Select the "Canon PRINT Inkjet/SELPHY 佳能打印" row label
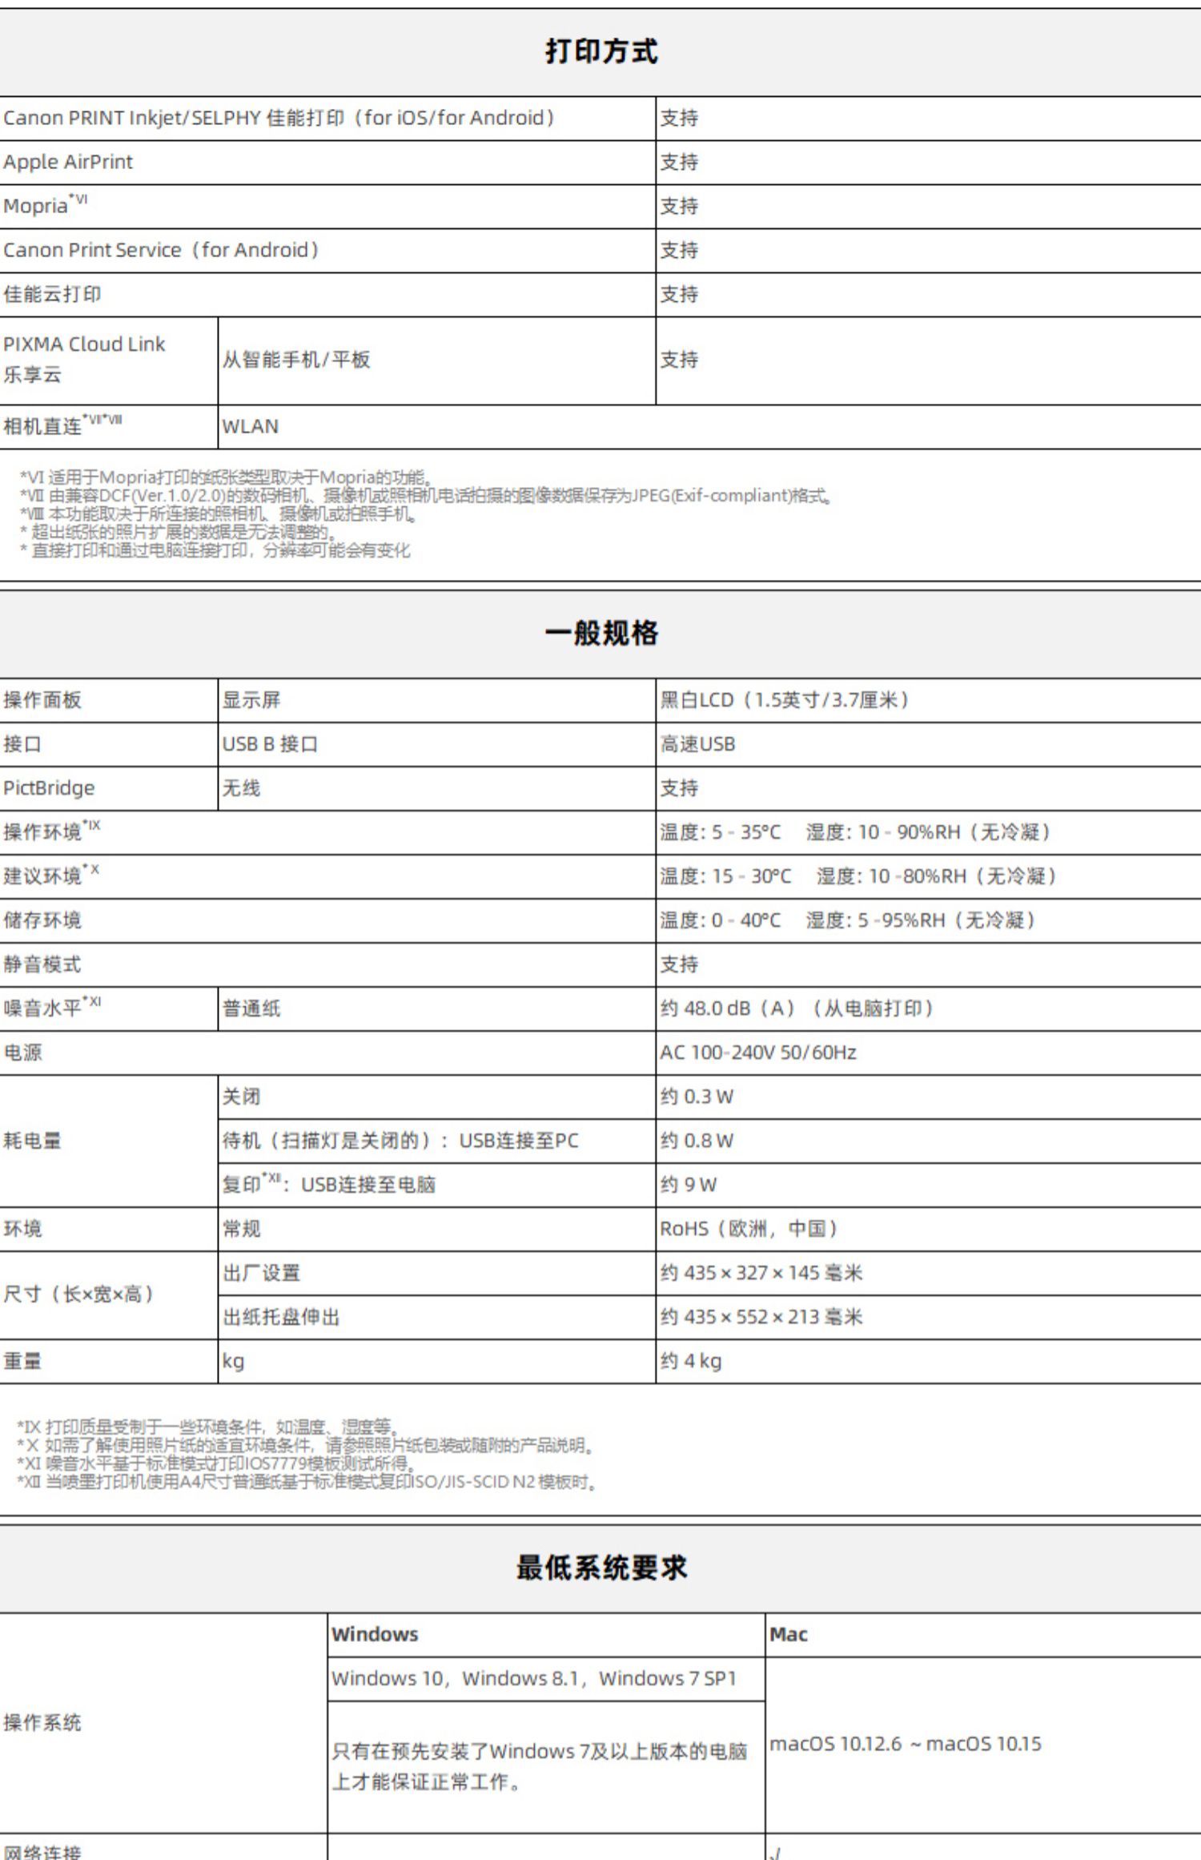The image size is (1201, 1860). pos(279,119)
